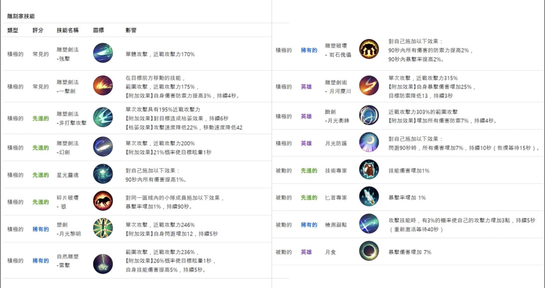Select the 幻劍 skill icon
Viewport: 545px width, 288px height.
(x=103, y=147)
